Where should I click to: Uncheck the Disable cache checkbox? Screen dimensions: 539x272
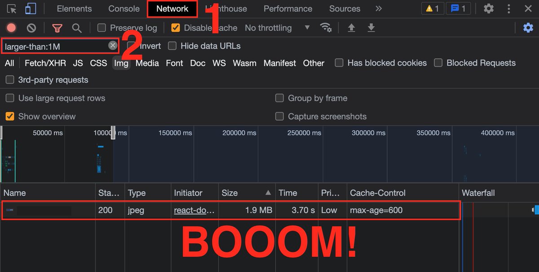(175, 27)
